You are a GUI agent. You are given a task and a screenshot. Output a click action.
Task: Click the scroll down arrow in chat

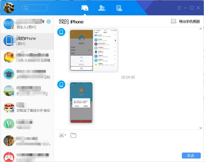(x=200, y=128)
